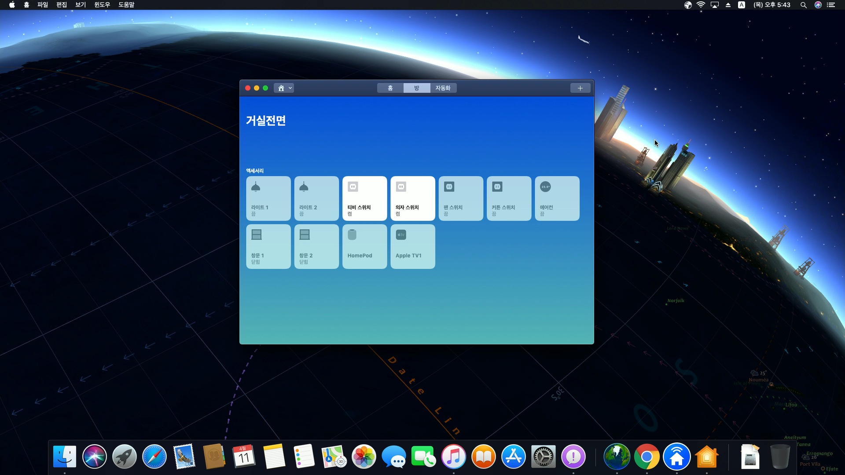
Task: Click the HomePod accessory icon
Action: (x=352, y=235)
